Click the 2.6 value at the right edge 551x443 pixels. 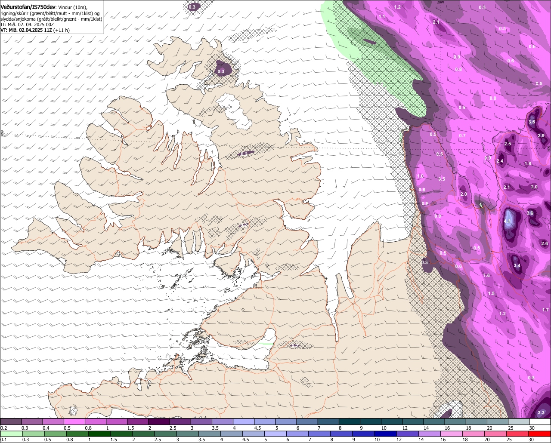[545, 243]
